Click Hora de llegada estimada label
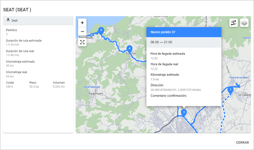Screen dimensions: 254x150 167,54
